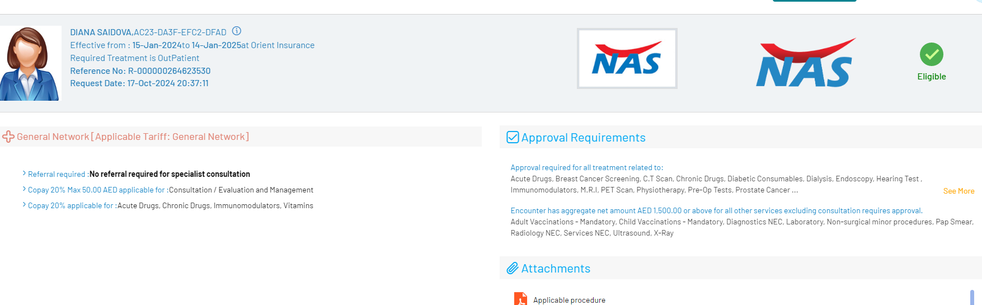Click Adult Vaccinations - Mandatory services text
This screenshot has width=982, height=305.
click(x=742, y=227)
